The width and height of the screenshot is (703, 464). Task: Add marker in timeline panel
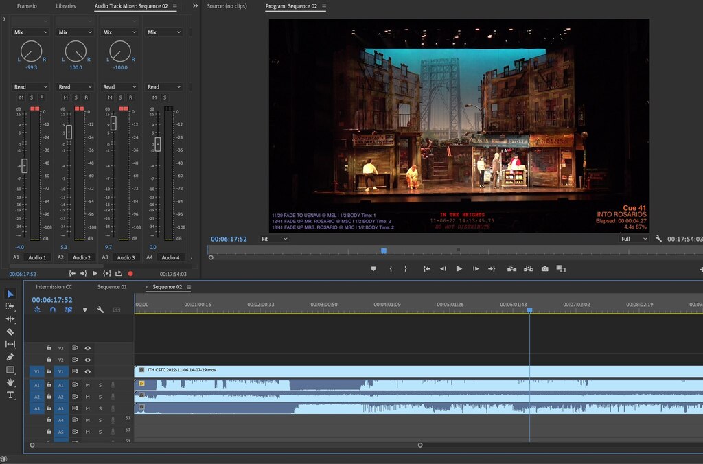[84, 310]
